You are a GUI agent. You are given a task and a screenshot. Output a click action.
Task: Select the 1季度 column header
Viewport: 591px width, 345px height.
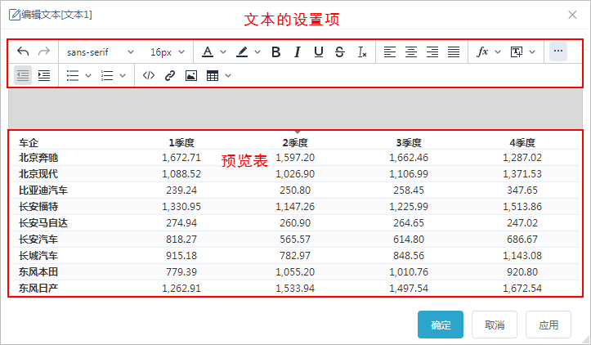[x=181, y=142]
